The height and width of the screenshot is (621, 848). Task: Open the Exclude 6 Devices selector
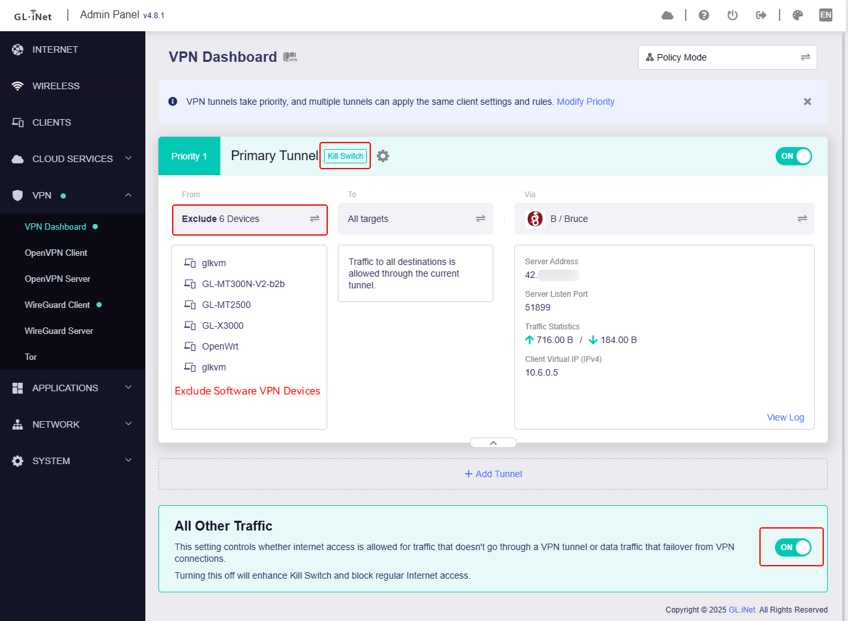point(250,219)
